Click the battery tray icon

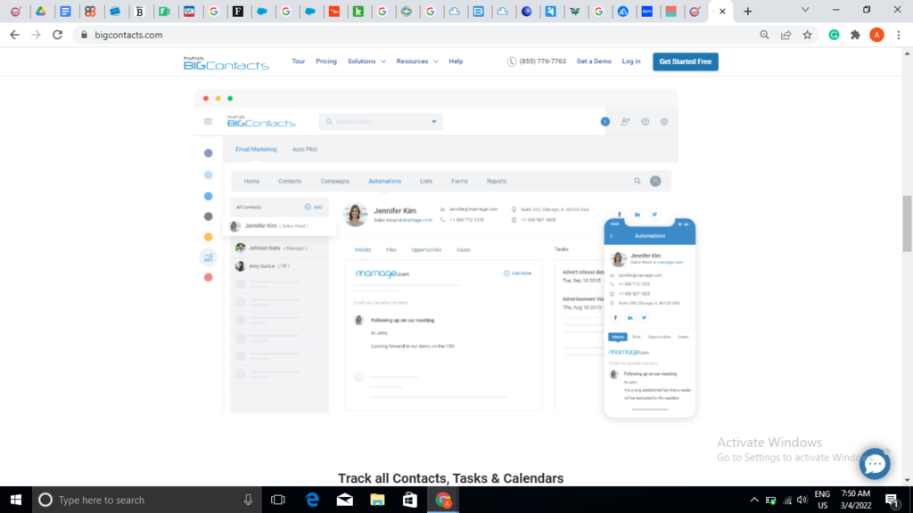click(771, 501)
